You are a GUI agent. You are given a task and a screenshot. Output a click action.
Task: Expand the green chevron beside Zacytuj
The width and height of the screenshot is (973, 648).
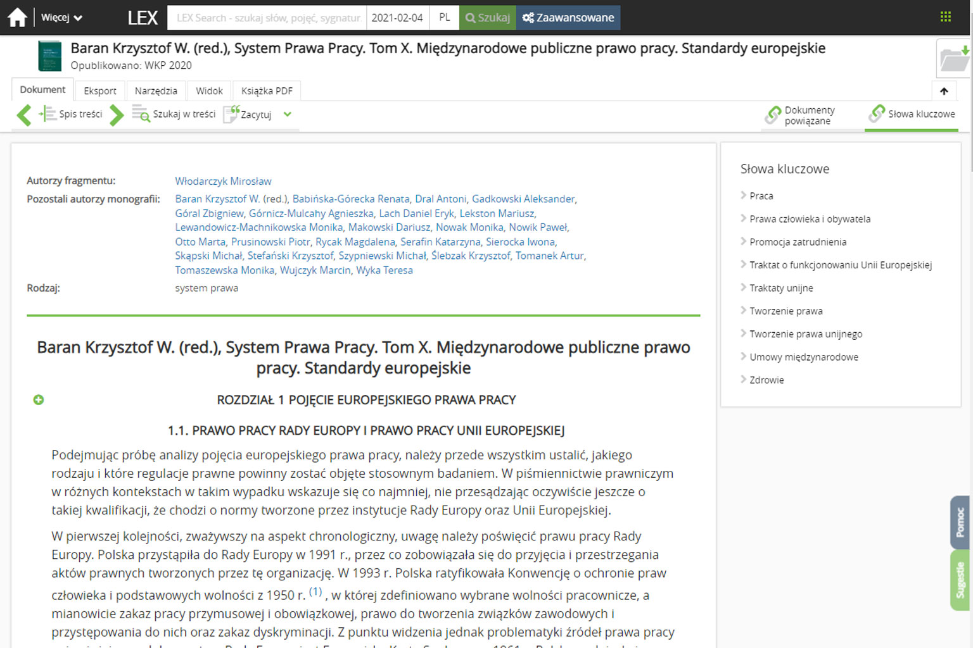coord(288,115)
